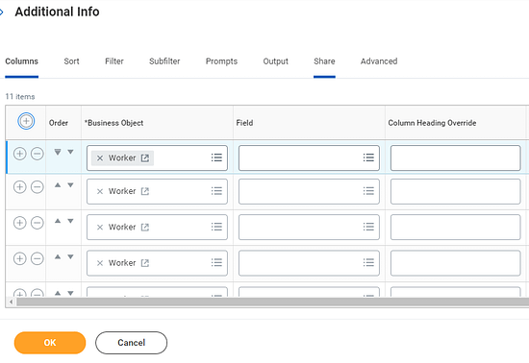Screen dimensions: 529x363
Task: Clear Worker from the first row's Business Object
Action: click(100, 157)
